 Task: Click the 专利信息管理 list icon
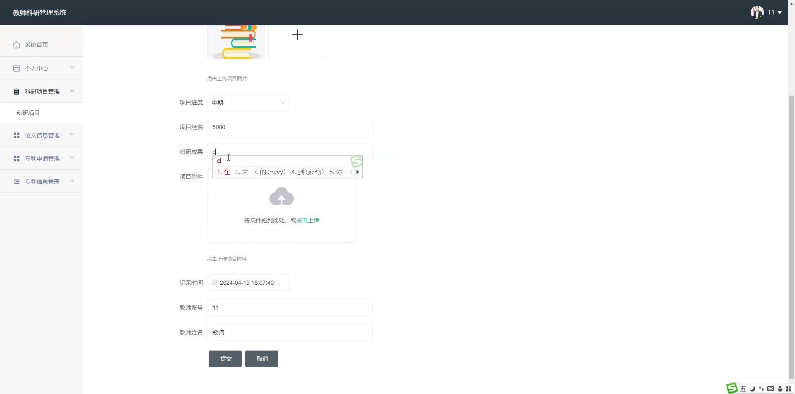click(x=17, y=182)
